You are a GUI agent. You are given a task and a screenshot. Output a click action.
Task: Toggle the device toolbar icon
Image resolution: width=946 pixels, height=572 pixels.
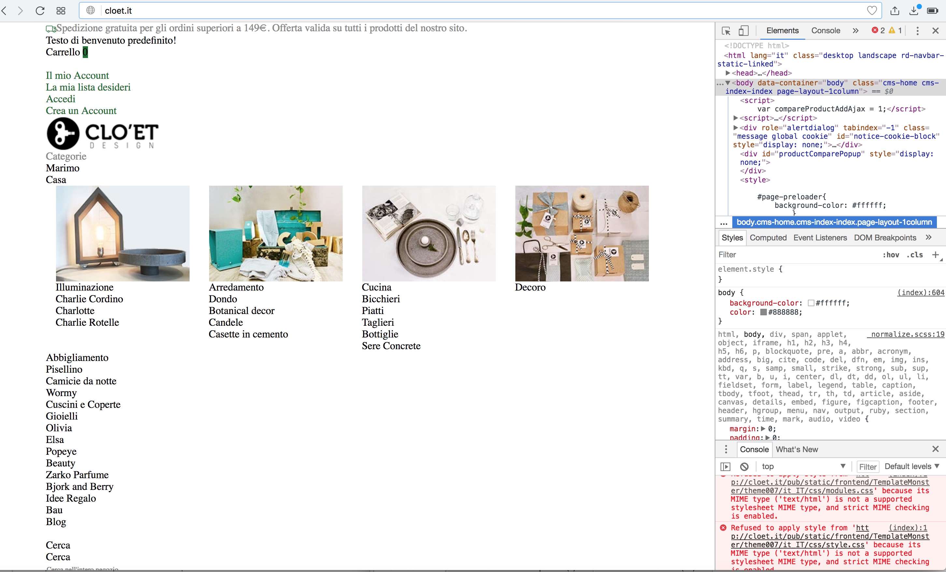(x=744, y=31)
